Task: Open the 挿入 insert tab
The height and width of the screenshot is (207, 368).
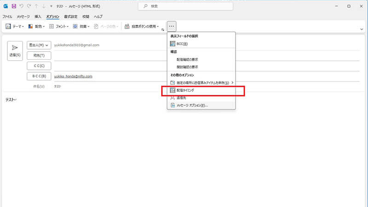Action: [38, 17]
